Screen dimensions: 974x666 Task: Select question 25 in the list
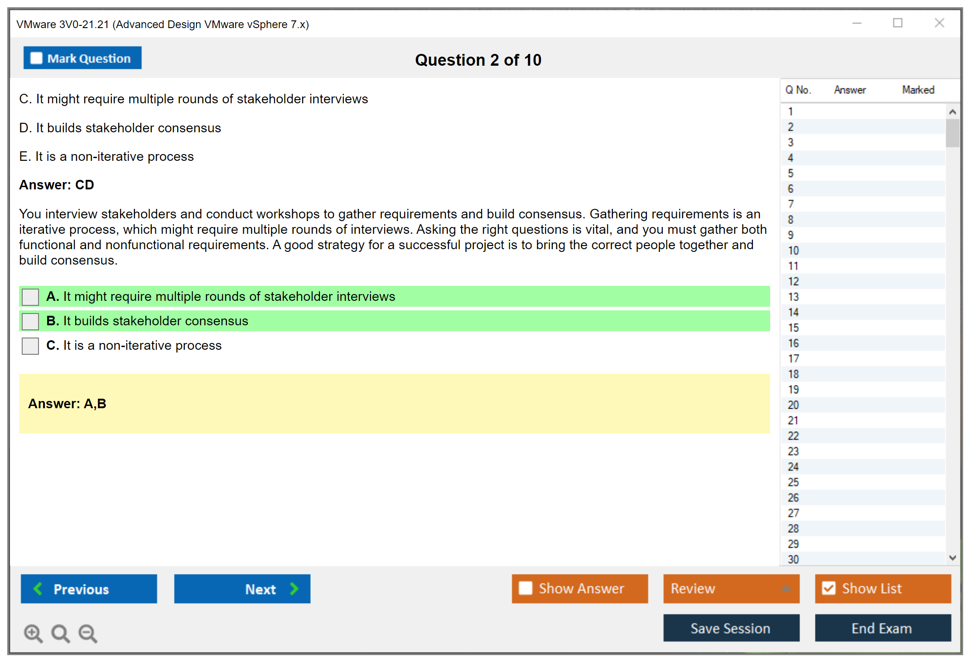click(793, 482)
